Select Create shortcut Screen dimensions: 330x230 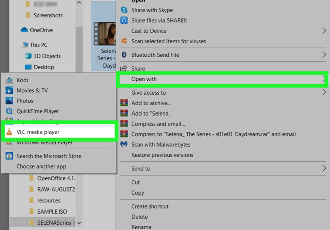pyautogui.click(x=223, y=206)
